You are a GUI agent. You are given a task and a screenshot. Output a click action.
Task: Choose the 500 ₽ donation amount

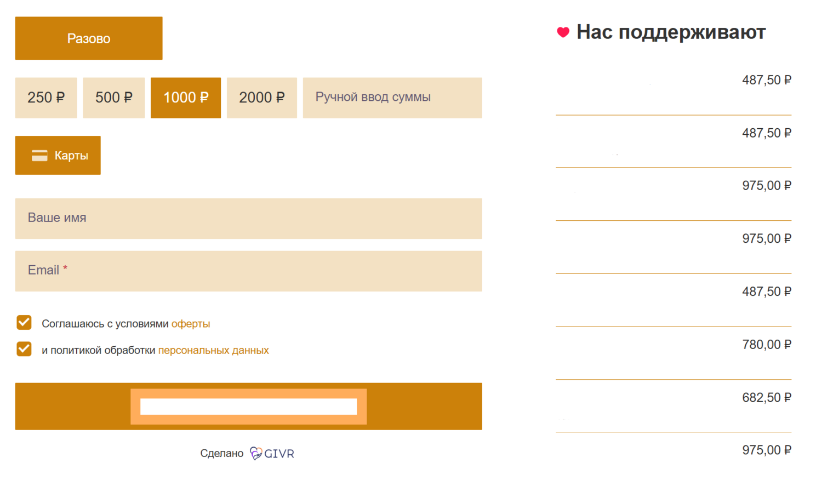(113, 98)
